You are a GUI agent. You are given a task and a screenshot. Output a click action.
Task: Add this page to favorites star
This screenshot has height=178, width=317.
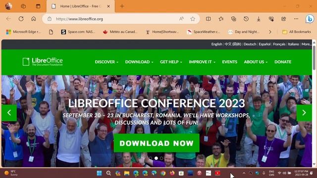tap(193, 19)
